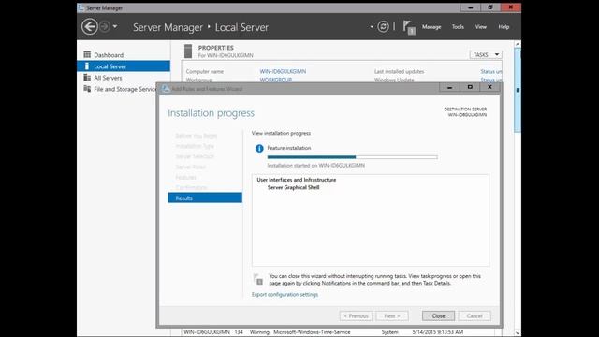Click the server tower icon beside PROPERTIES
This screenshot has height=337, width=599.
[188, 51]
